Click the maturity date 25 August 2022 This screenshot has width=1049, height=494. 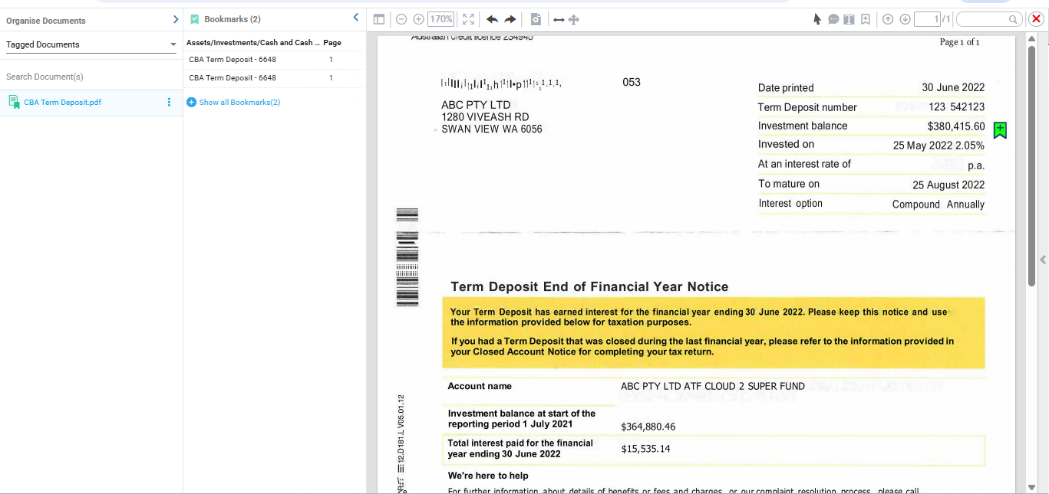[948, 185]
